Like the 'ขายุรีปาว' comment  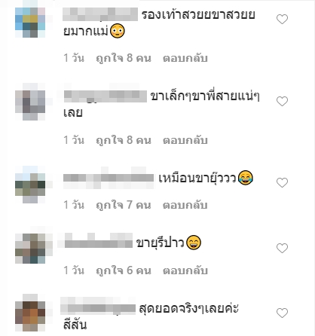282,248
